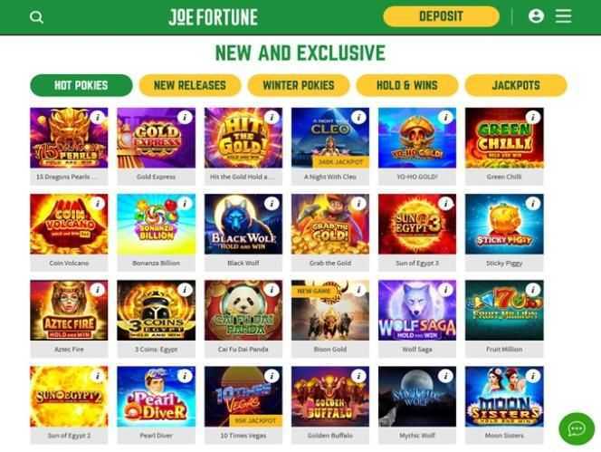The height and width of the screenshot is (452, 601).
Task: Open the hamburger menu icon
Action: (563, 16)
